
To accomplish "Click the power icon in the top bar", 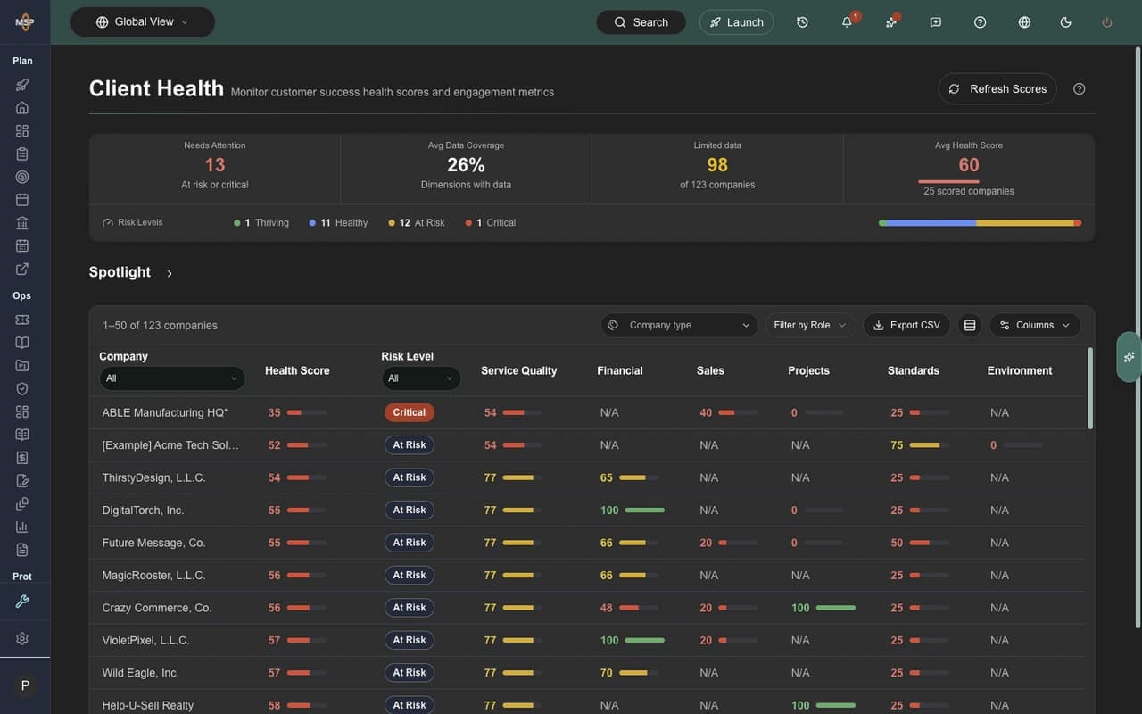I will click(1107, 22).
